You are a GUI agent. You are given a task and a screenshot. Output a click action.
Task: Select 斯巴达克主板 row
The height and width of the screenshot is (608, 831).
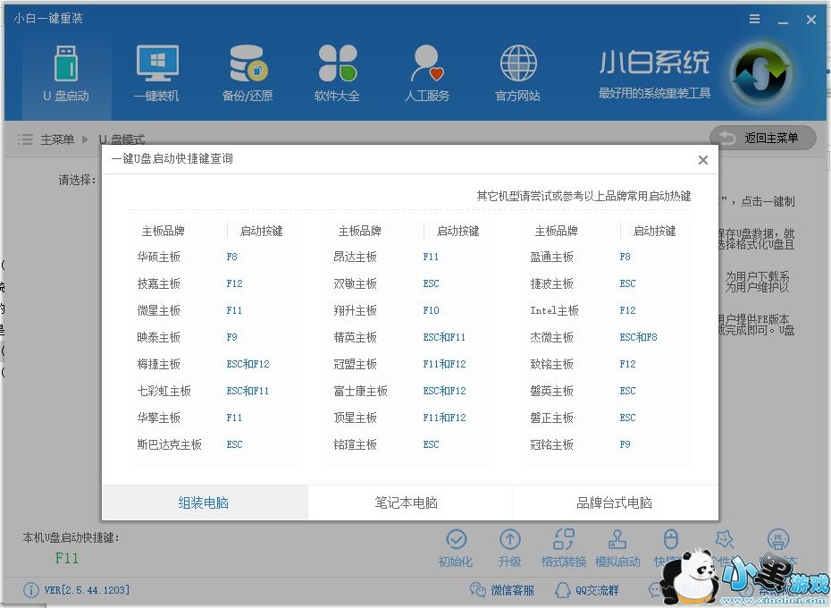coord(212,444)
